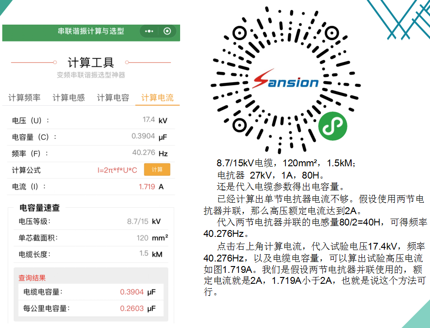The image size is (430, 328).
Task: Tap the circular close mini program icon
Action: point(167,31)
